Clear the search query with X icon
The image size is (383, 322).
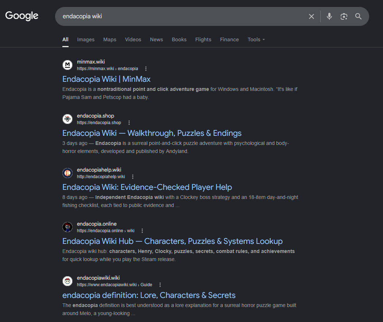(311, 16)
